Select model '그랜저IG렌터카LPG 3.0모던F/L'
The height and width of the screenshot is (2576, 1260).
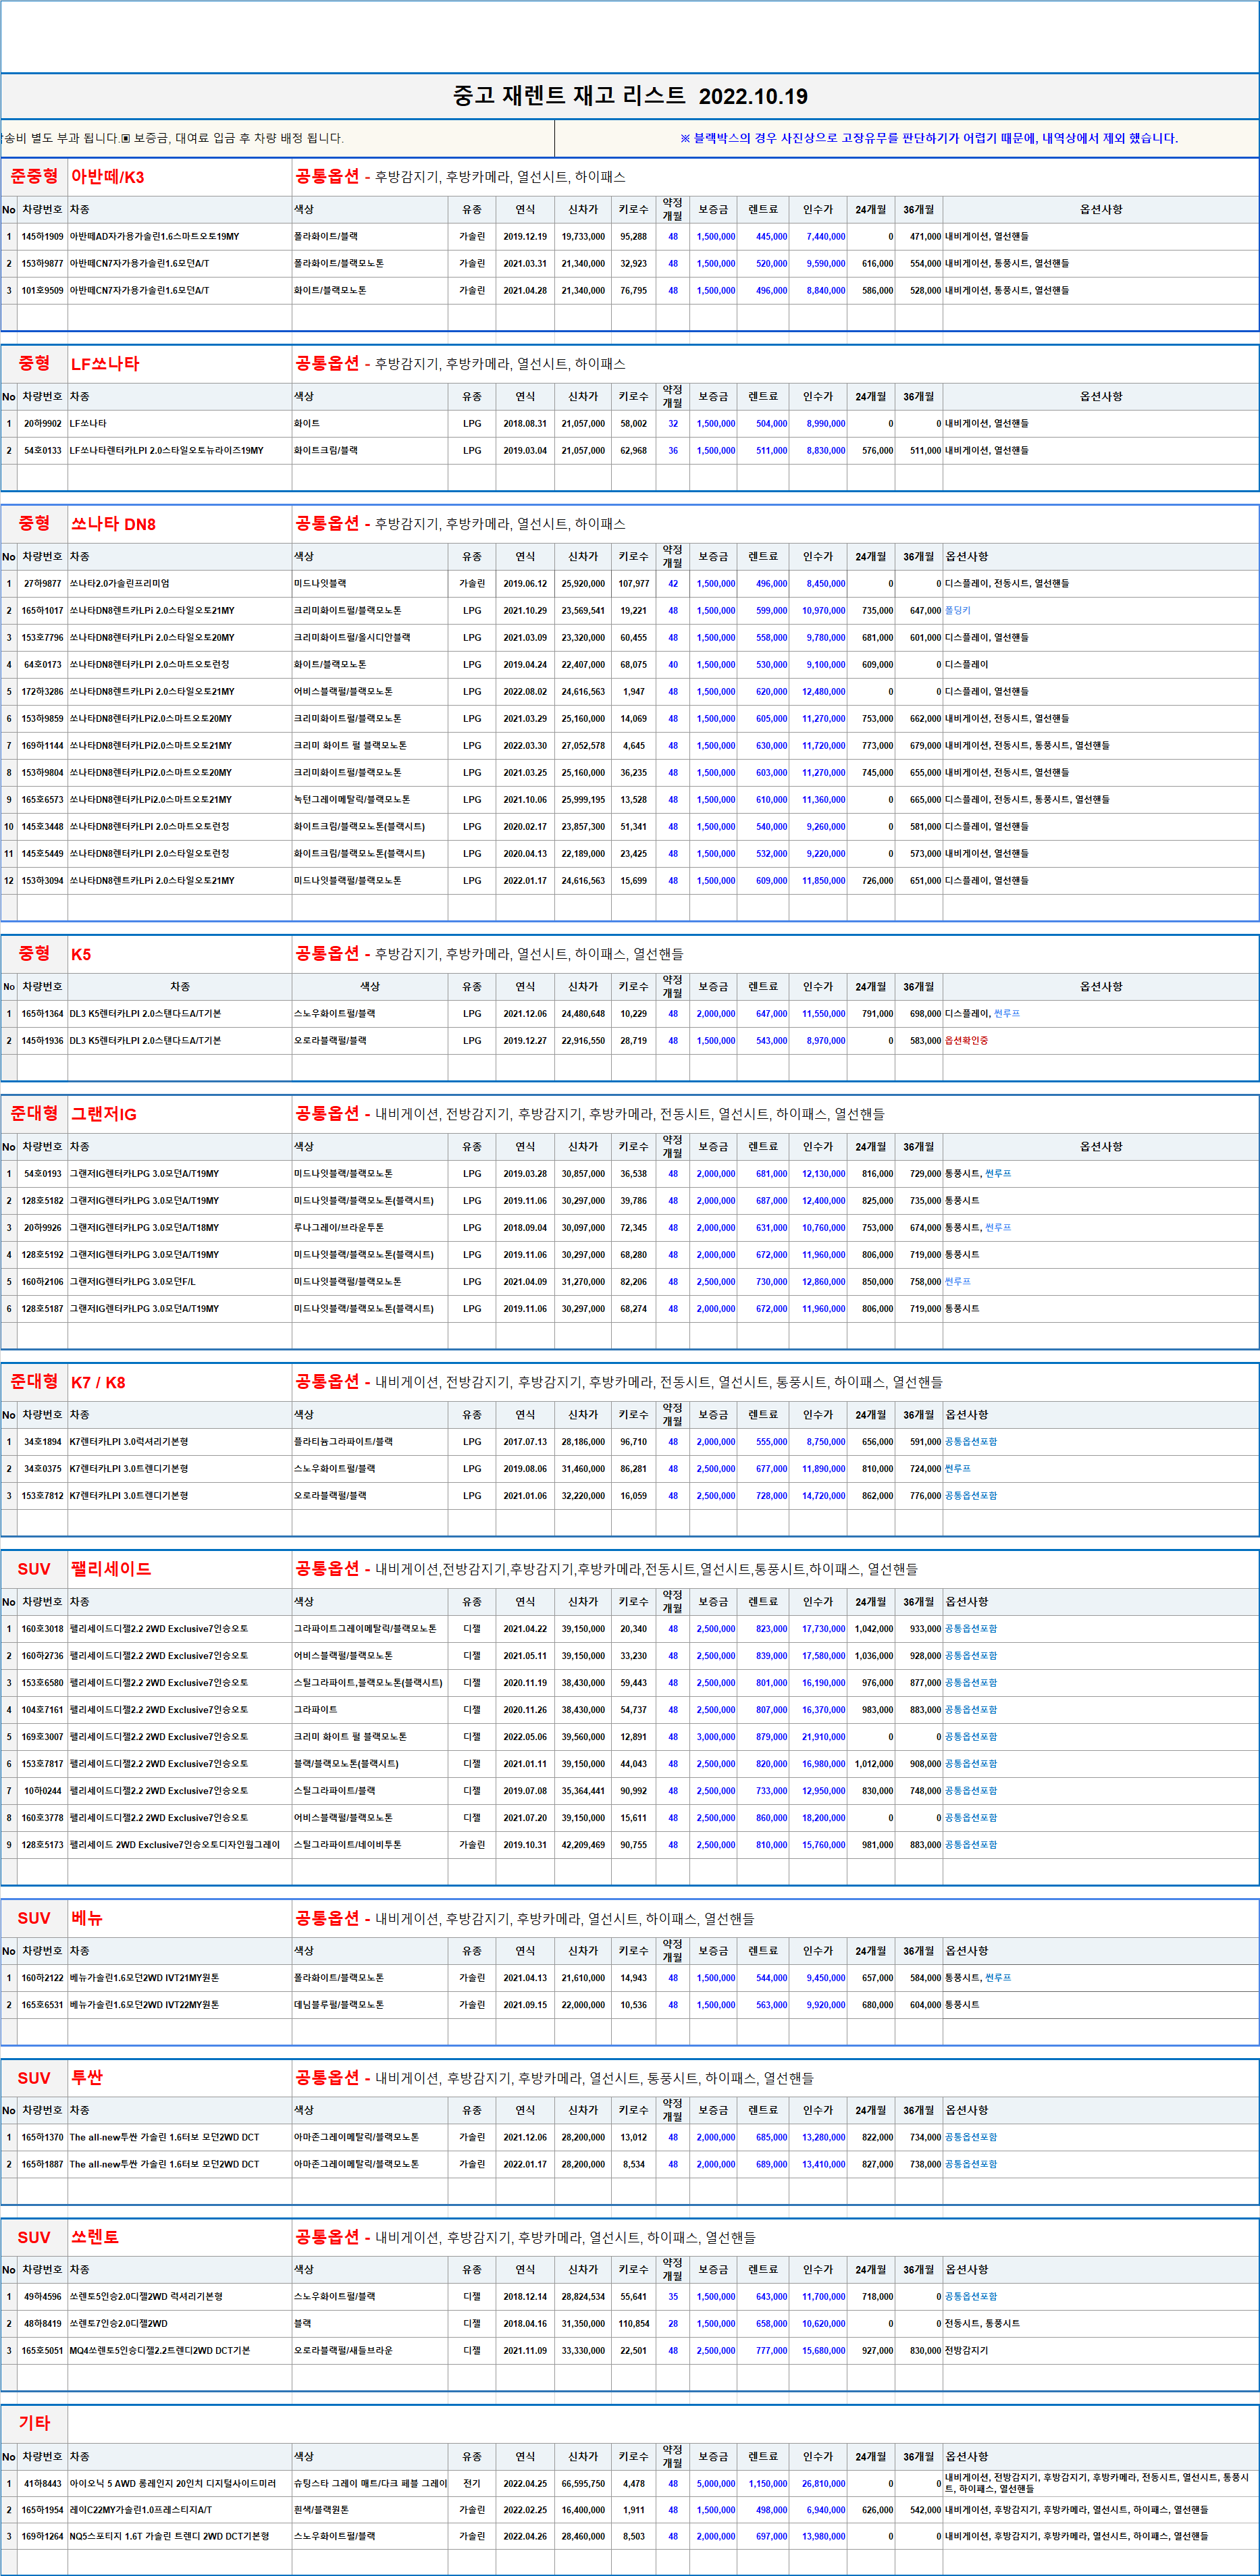pos(132,1282)
